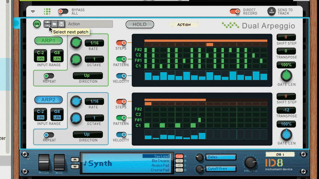
Task: Toggle the ARP2 Steps switch
Action: pos(121,101)
